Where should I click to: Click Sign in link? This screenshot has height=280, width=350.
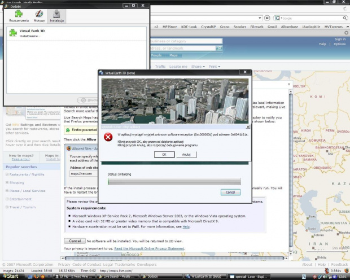[x=340, y=39]
